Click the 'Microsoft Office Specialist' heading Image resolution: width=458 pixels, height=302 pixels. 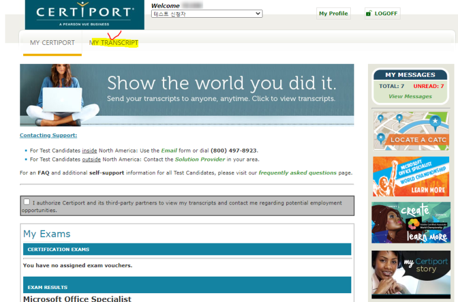click(x=78, y=299)
